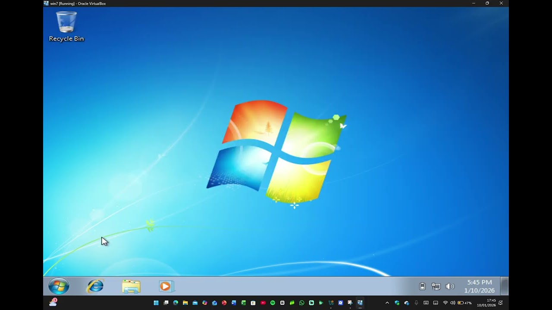Open File Explorer on host taskbar
Image resolution: width=552 pixels, height=310 pixels.
point(185,303)
